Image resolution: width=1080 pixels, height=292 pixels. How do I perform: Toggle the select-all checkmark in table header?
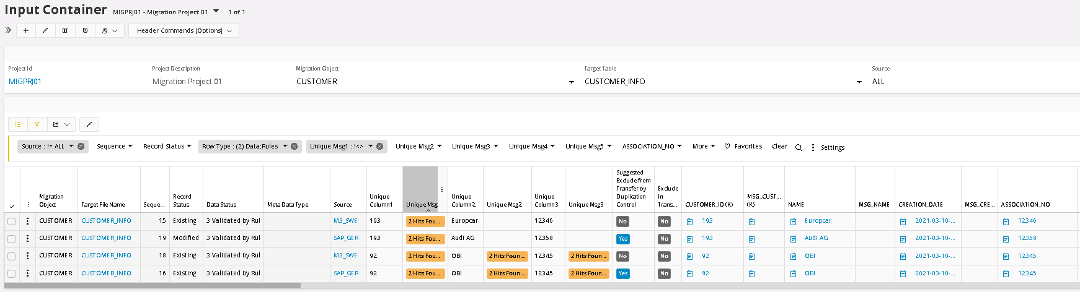12,206
